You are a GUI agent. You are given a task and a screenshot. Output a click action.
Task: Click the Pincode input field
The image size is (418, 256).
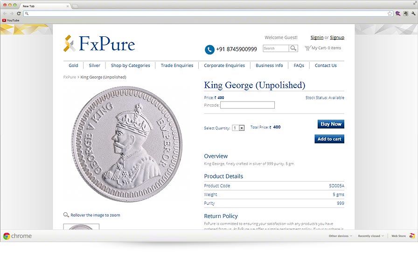247,105
